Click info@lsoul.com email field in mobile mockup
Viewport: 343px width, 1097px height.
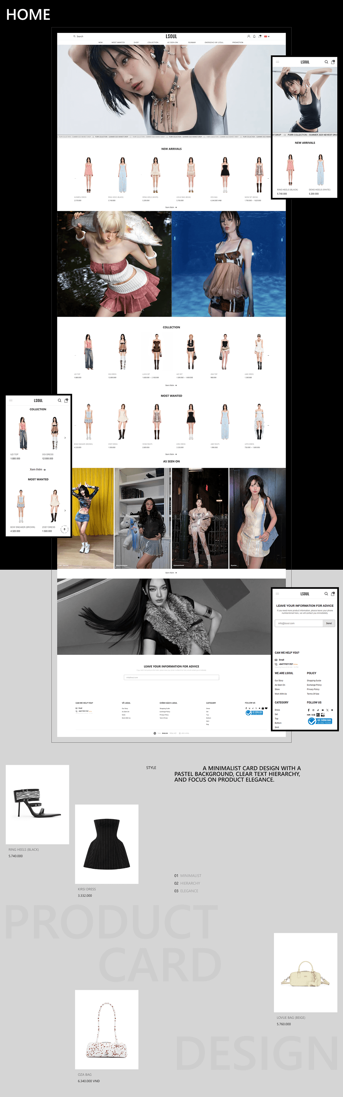tap(299, 623)
